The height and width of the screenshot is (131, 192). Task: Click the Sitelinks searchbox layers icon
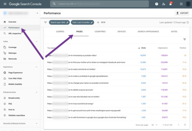pos(5,115)
